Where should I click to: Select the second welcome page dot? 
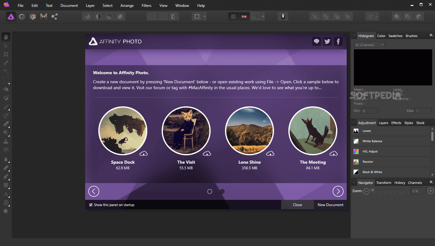tap(222, 191)
